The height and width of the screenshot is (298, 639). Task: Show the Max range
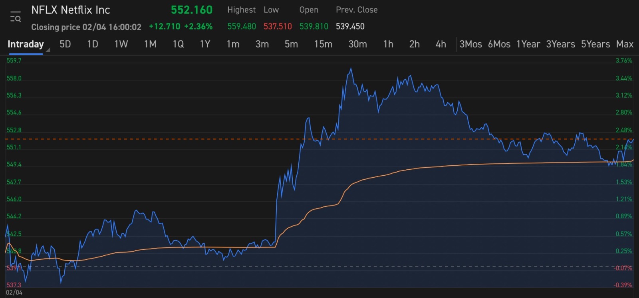[x=625, y=44]
